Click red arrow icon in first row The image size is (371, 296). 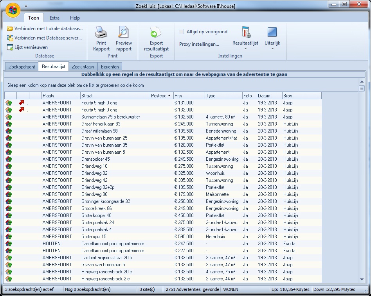click(22, 103)
